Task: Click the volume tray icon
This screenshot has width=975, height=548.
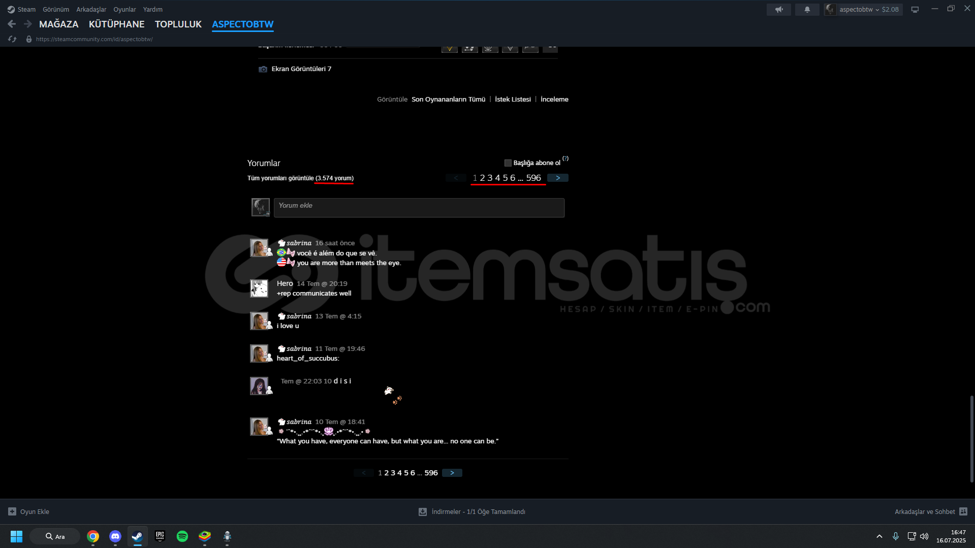Action: point(924,536)
